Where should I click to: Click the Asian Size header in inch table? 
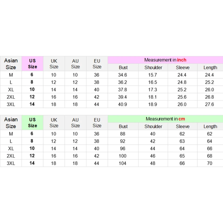point(11,64)
